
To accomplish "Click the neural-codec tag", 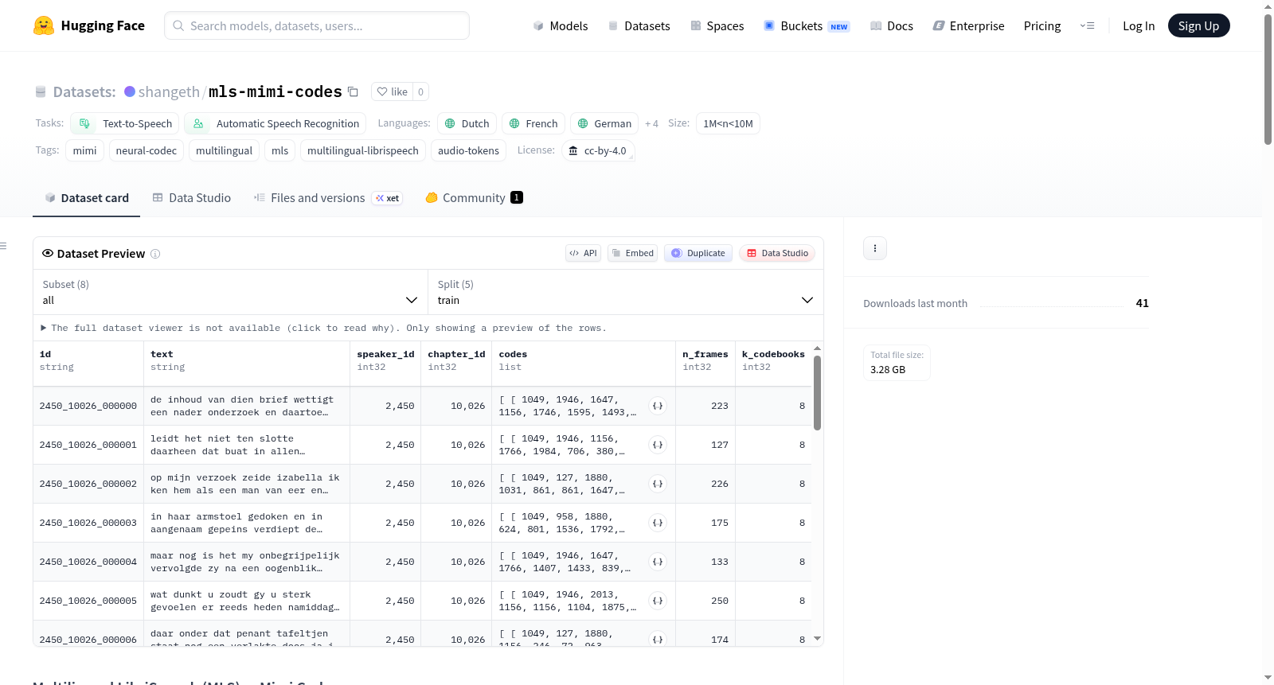I will click(147, 150).
